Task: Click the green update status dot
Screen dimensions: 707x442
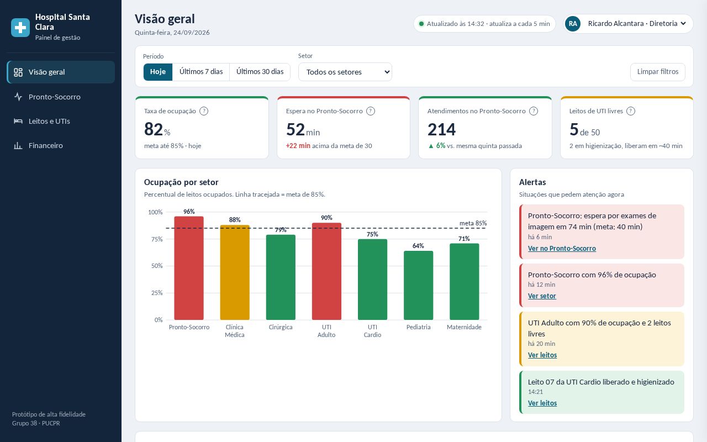Action: point(421,24)
